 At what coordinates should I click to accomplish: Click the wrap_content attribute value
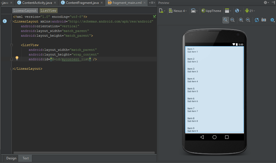point(85,54)
